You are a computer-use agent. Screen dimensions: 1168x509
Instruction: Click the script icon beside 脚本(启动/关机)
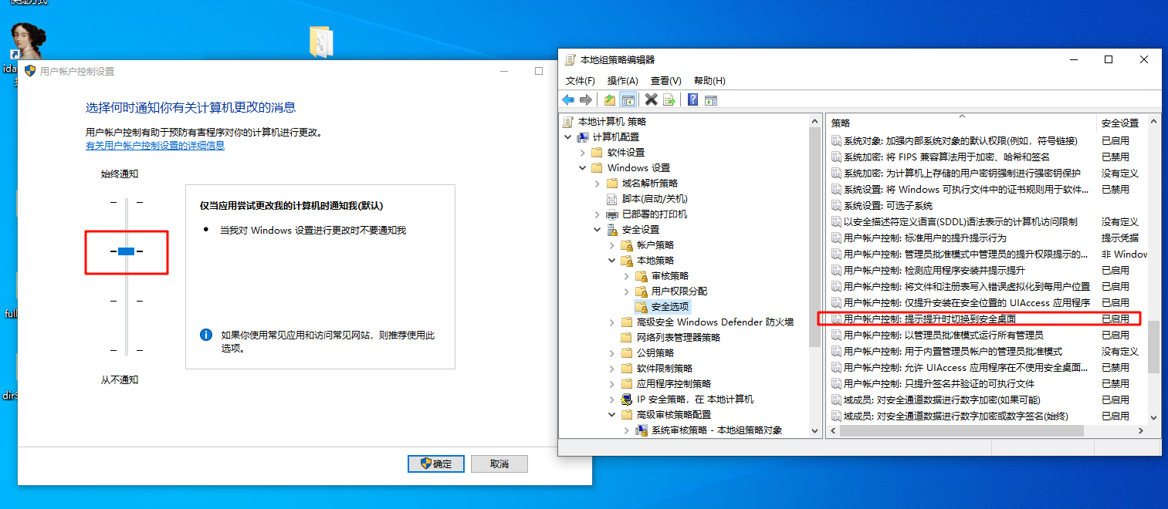(613, 199)
